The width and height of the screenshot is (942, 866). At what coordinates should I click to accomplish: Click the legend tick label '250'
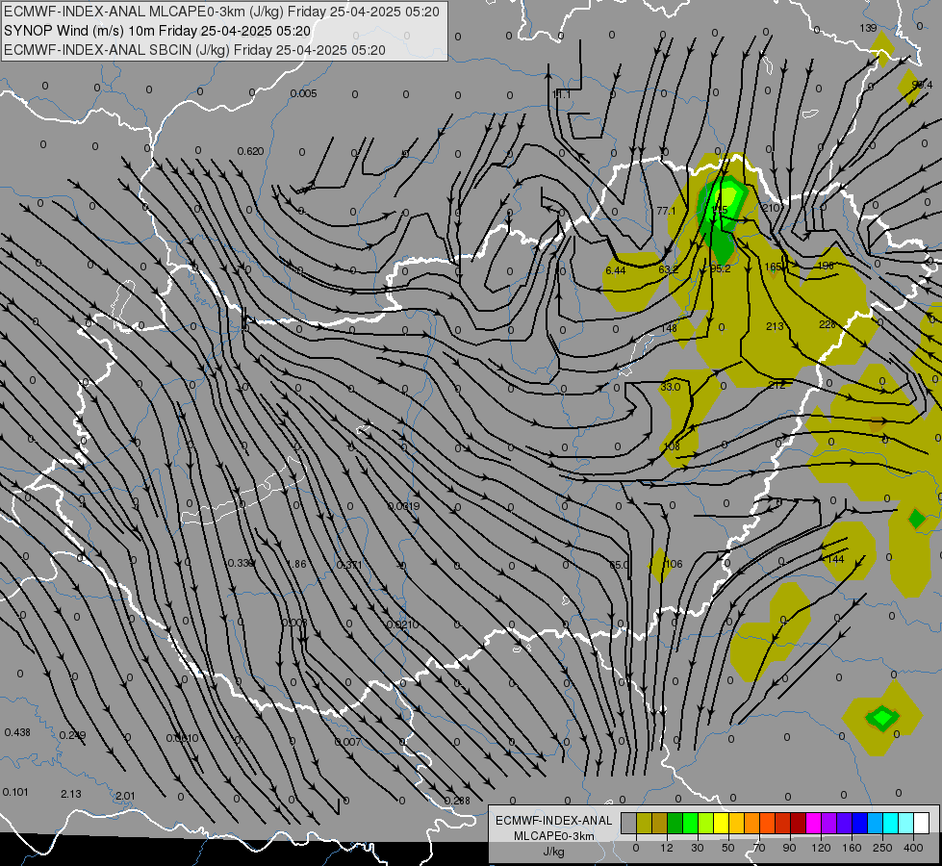(882, 848)
